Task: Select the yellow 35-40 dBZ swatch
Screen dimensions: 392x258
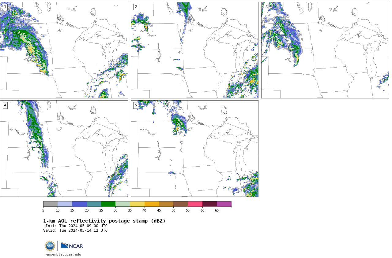Action: coord(137,204)
